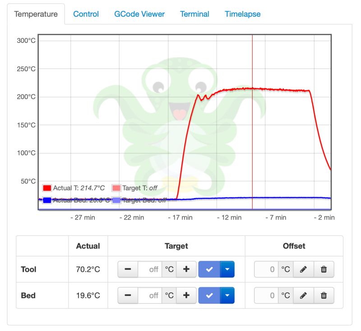The width and height of the screenshot is (361, 331).
Task: Decrease Bed target temperature with minus
Action: pyautogui.click(x=128, y=295)
